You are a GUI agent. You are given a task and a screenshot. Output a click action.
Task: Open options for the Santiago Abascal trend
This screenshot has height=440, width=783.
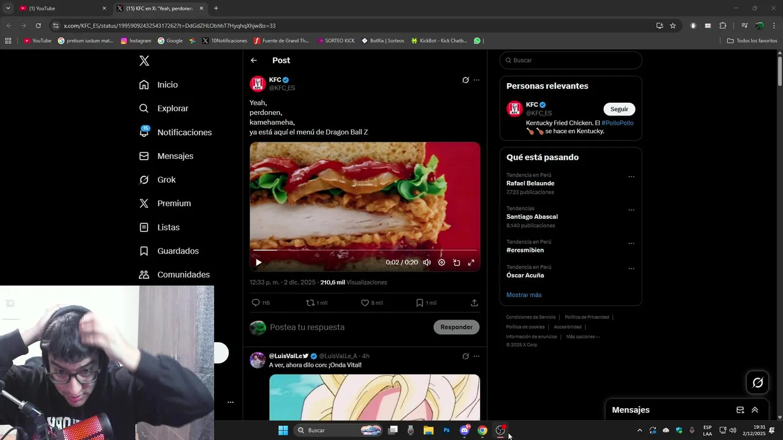631,210
